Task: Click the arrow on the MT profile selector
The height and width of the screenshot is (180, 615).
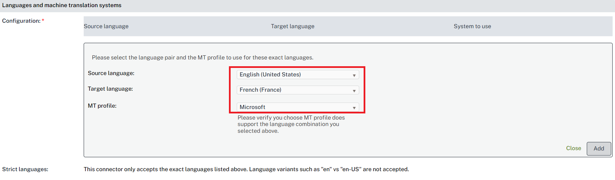Action: coord(354,108)
